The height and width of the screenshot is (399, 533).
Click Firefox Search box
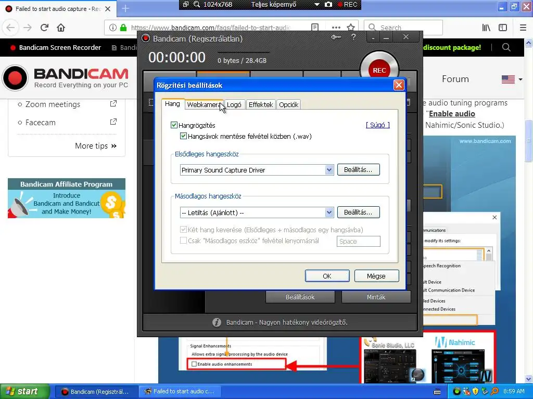(x=403, y=28)
